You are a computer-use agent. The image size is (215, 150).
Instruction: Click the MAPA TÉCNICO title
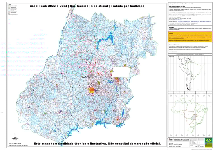(181, 139)
